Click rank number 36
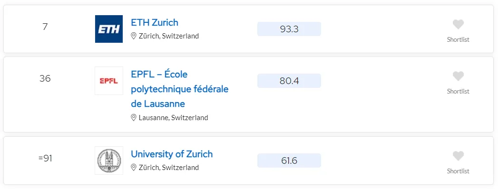Image resolution: width=498 pixels, height=189 pixels. (45, 78)
